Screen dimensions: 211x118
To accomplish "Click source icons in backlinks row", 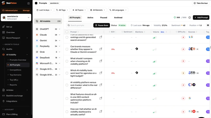I will pos(191,37).
